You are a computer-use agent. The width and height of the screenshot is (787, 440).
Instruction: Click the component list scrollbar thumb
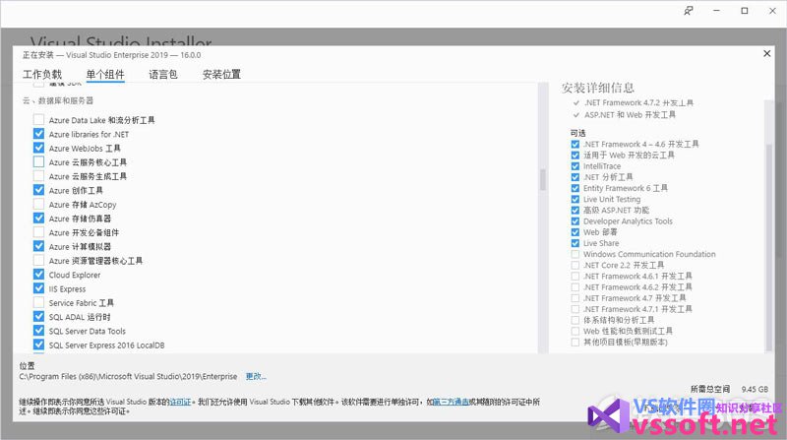tap(543, 180)
